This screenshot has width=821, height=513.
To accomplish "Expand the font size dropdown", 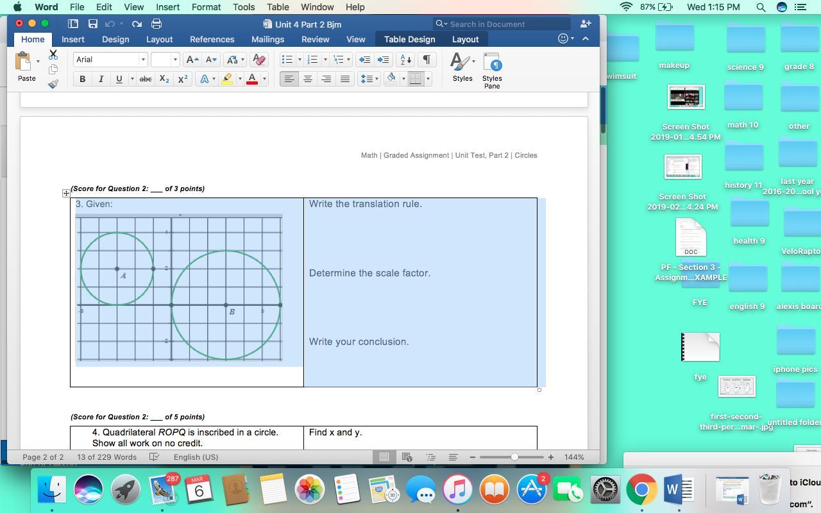I will pyautogui.click(x=174, y=60).
